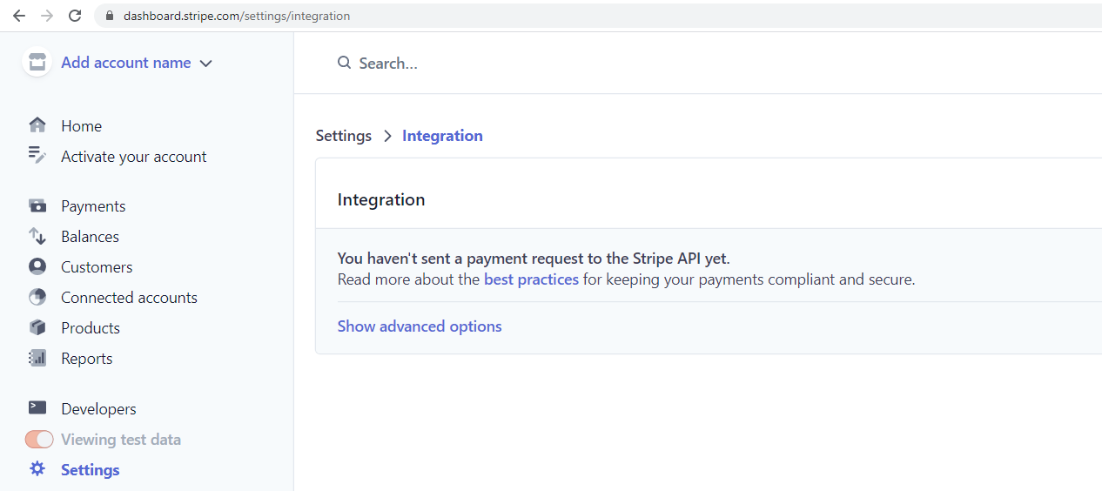The width and height of the screenshot is (1102, 491).
Task: Toggle the Viewing test data switch
Action: pos(39,440)
